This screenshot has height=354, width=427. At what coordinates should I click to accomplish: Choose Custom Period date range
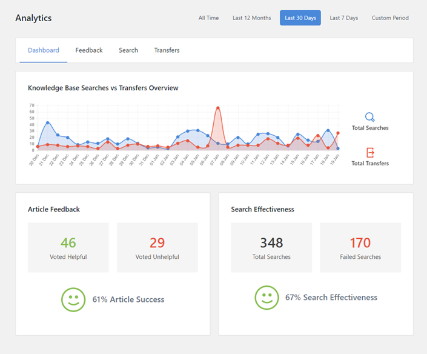[390, 18]
